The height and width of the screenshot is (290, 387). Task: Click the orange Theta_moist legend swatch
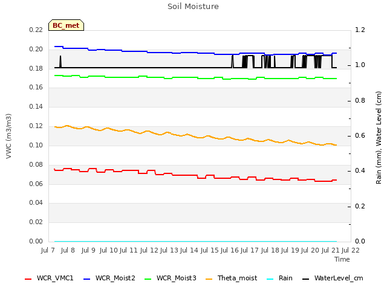[x=209, y=279]
